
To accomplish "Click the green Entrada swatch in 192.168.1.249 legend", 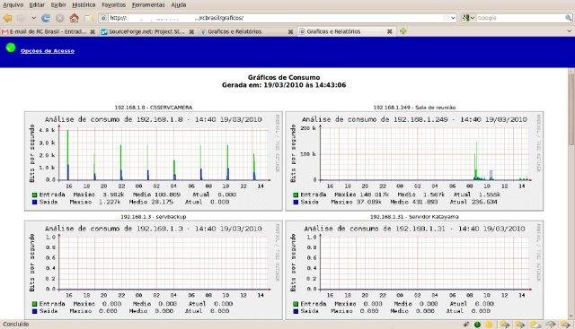I will click(296, 195).
